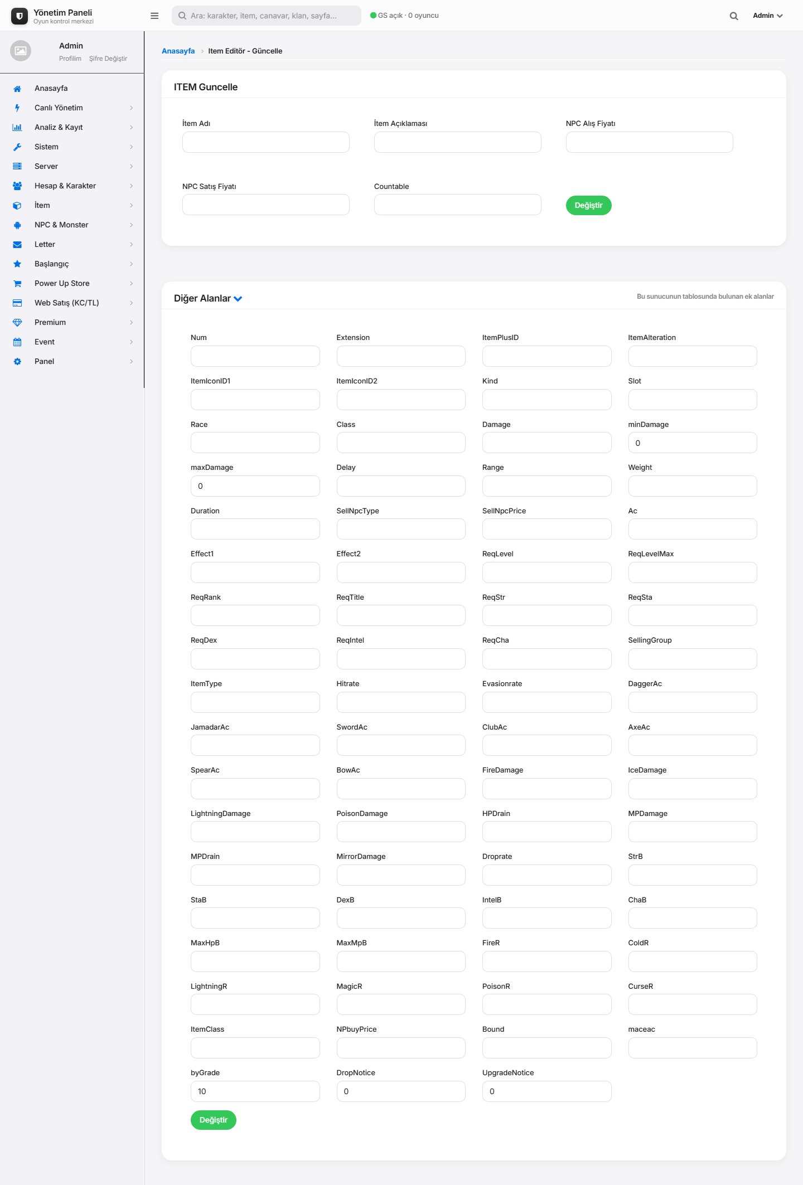
Task: Click the Anasayfa breadcrumb link
Action: coord(178,51)
